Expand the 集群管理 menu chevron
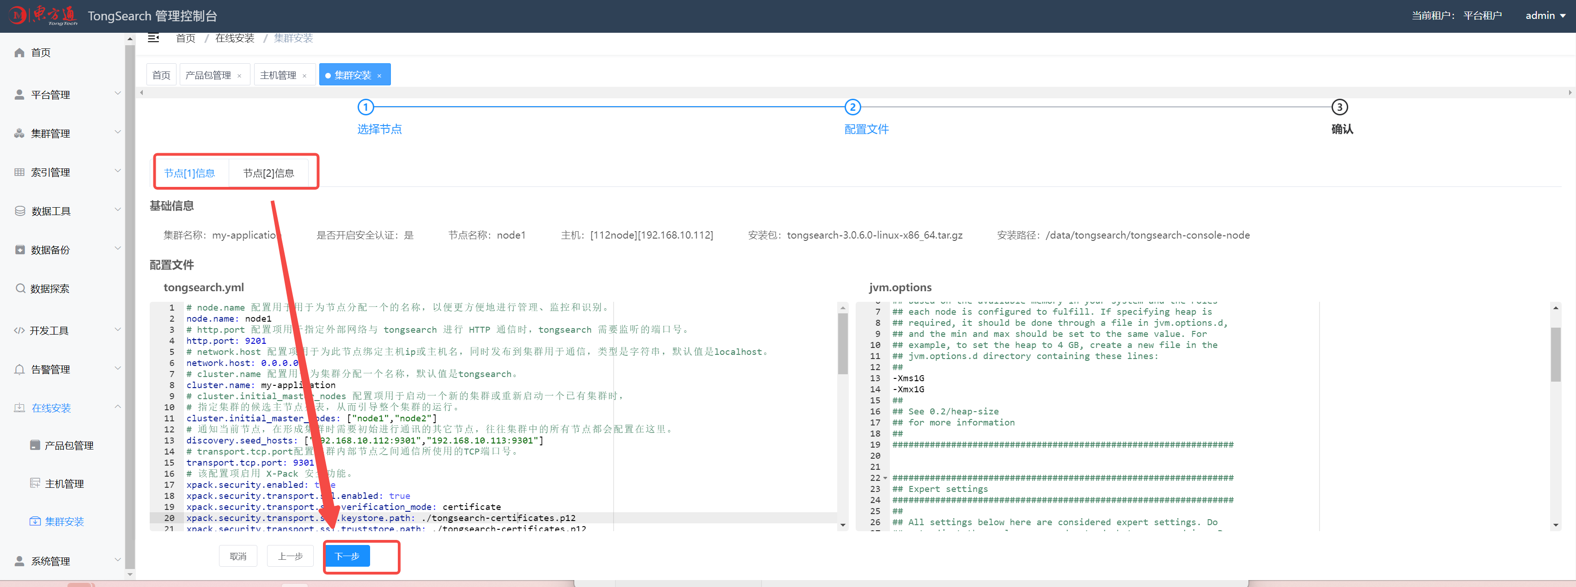Viewport: 1576px width, 587px height. coord(117,132)
